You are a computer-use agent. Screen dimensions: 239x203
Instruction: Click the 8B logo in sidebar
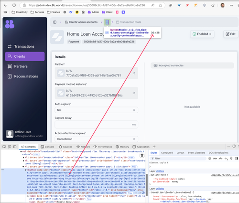(x=10, y=24)
